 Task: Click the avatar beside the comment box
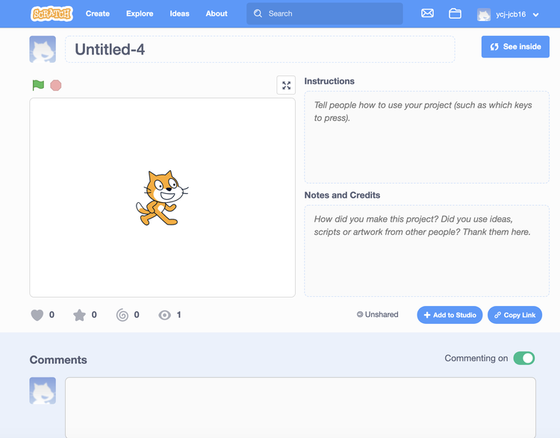pyautogui.click(x=43, y=390)
